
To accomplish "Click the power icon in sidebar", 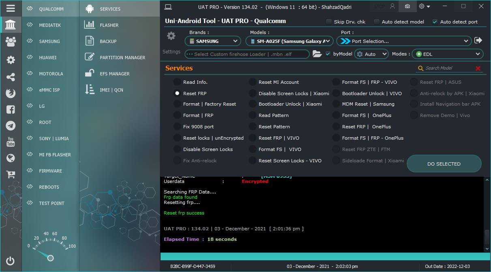I will 11,261.
